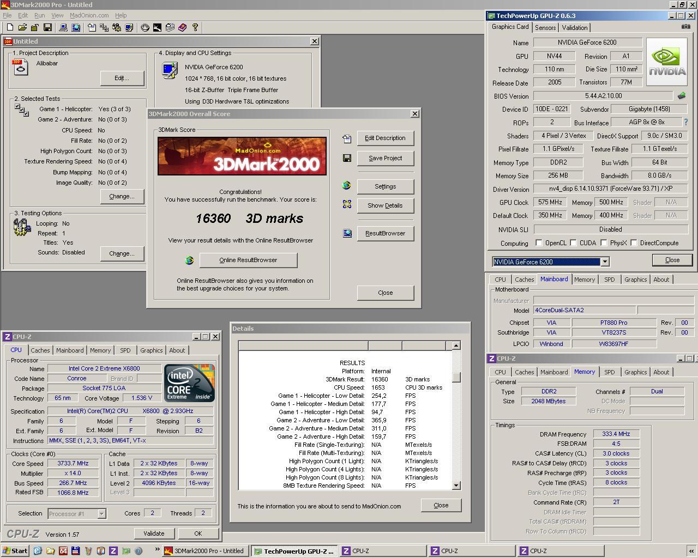This screenshot has height=558, width=698.
Task: Click the globe icon beside Settings button
Action: coord(346,185)
